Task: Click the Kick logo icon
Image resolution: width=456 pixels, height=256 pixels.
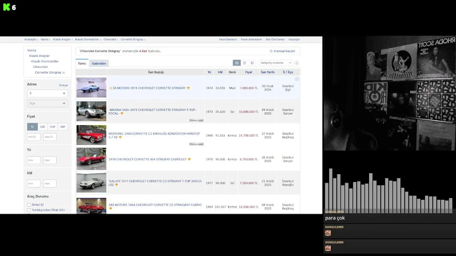Action: point(6,7)
